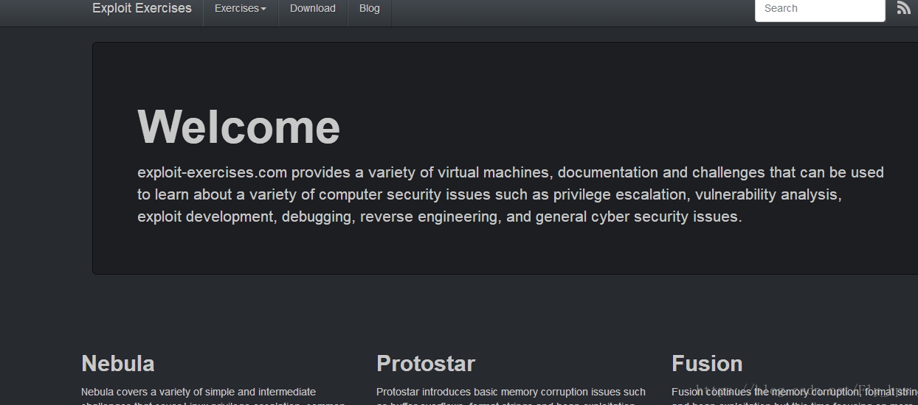Click the caret arrow beside Exercises
Image resolution: width=918 pixels, height=405 pixels.
tap(263, 10)
